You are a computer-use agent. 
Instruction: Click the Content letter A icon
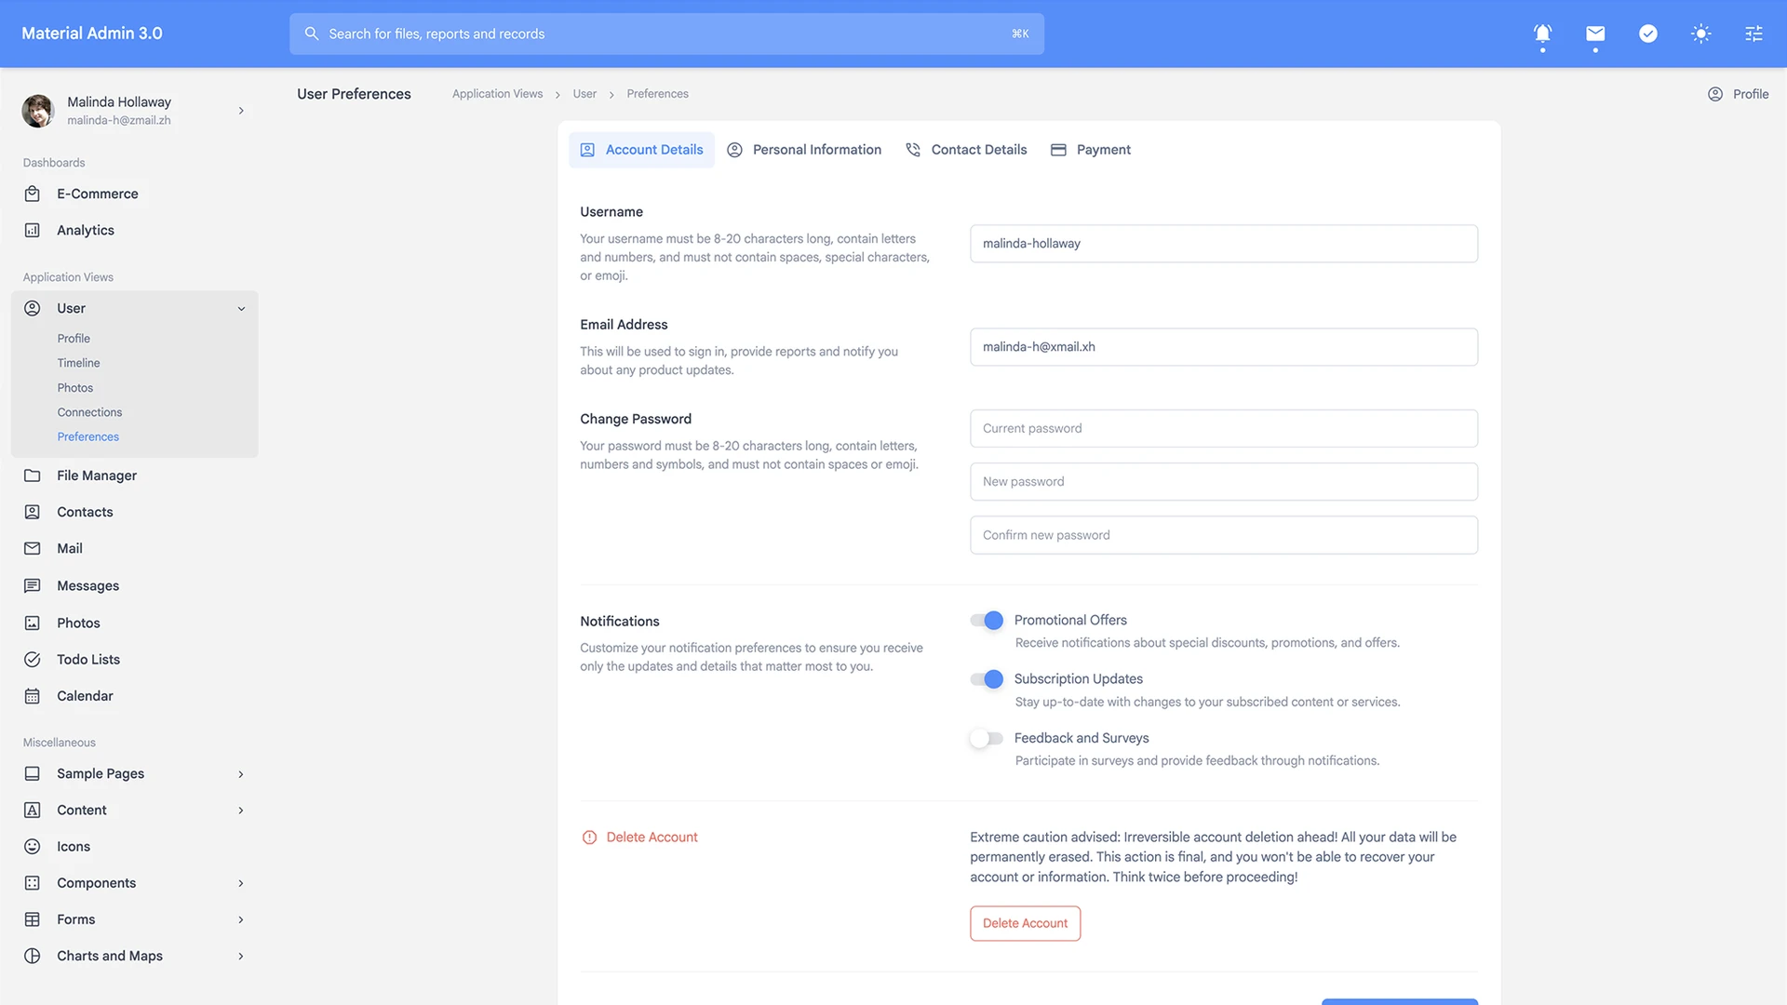(33, 810)
